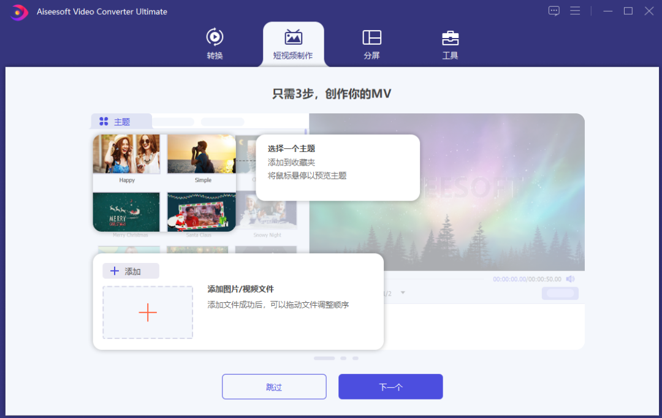This screenshot has width=662, height=418.
Task: Close the Aiseesoft window
Action: (649, 11)
